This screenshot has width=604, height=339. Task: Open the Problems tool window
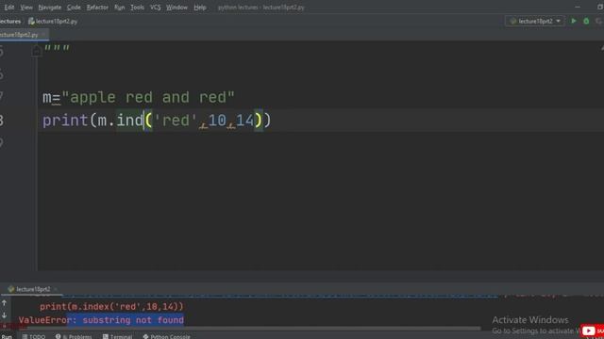tap(74, 336)
